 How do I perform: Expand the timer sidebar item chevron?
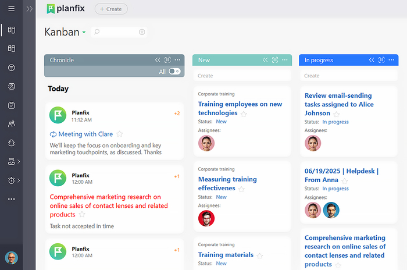point(19,180)
